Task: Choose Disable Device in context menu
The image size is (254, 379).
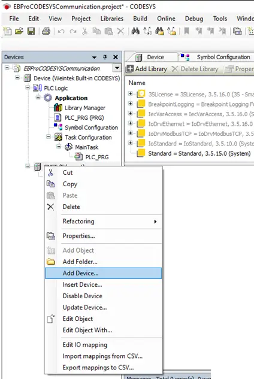Action: tap(103, 296)
